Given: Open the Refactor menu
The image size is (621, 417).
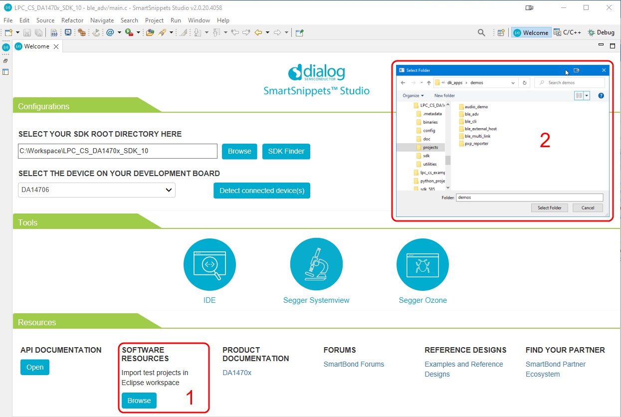Looking at the screenshot, I should (x=72, y=20).
